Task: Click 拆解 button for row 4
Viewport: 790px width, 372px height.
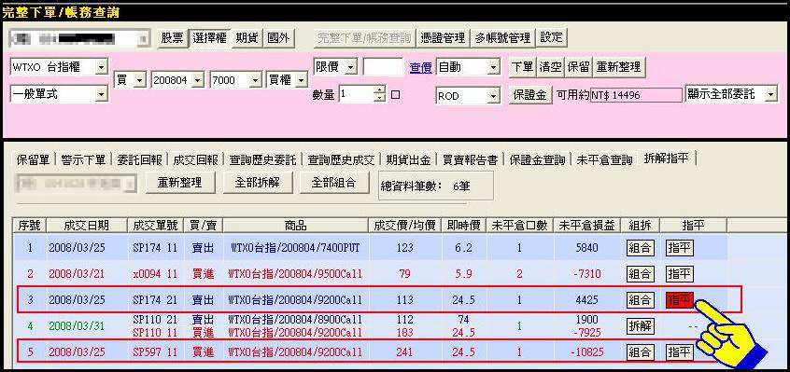Action: 640,325
